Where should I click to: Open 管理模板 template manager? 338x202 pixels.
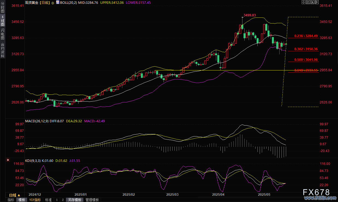coord(92,200)
